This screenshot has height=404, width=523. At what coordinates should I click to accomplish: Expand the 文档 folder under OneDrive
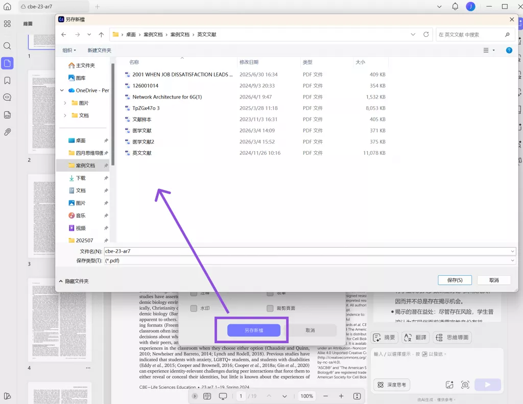coord(65,115)
